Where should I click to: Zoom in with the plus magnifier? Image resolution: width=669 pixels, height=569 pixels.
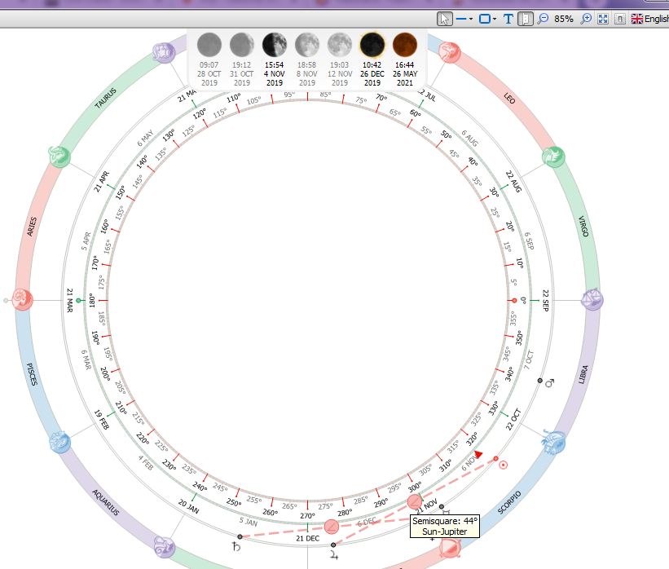pyautogui.click(x=587, y=19)
